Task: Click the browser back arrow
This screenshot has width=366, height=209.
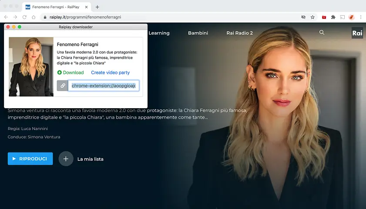Action: 6,17
